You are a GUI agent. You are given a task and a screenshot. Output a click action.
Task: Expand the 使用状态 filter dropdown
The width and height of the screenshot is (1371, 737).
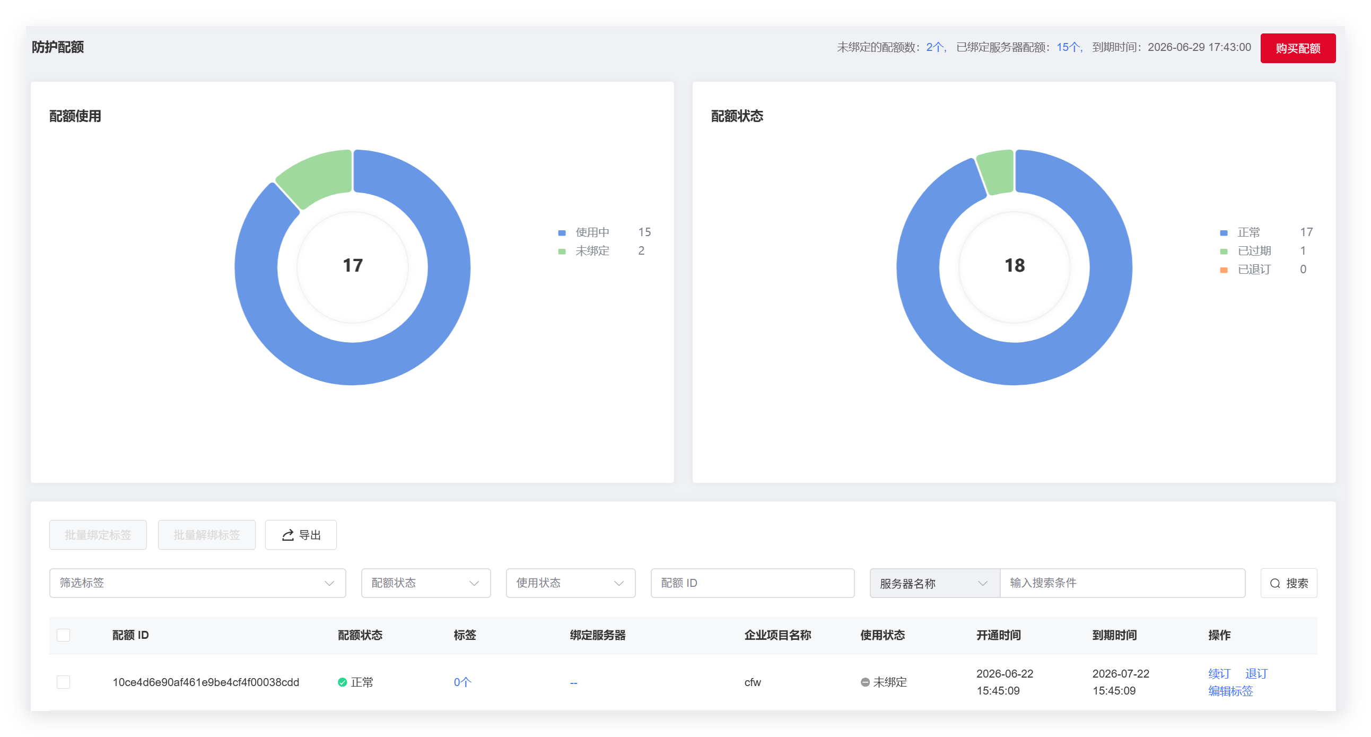[x=571, y=583]
